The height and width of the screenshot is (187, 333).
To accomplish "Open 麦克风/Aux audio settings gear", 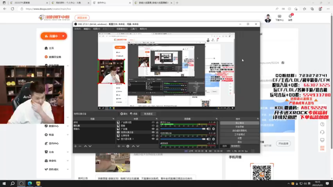I will point(214,129).
